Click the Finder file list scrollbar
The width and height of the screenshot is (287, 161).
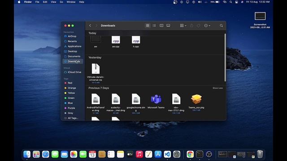point(225,58)
